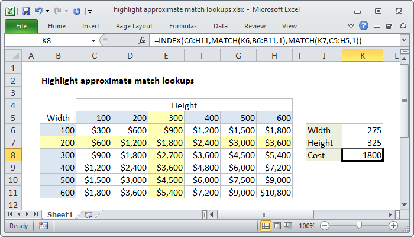Click the $10,800 cell
The image size is (414, 237).
coord(274,193)
